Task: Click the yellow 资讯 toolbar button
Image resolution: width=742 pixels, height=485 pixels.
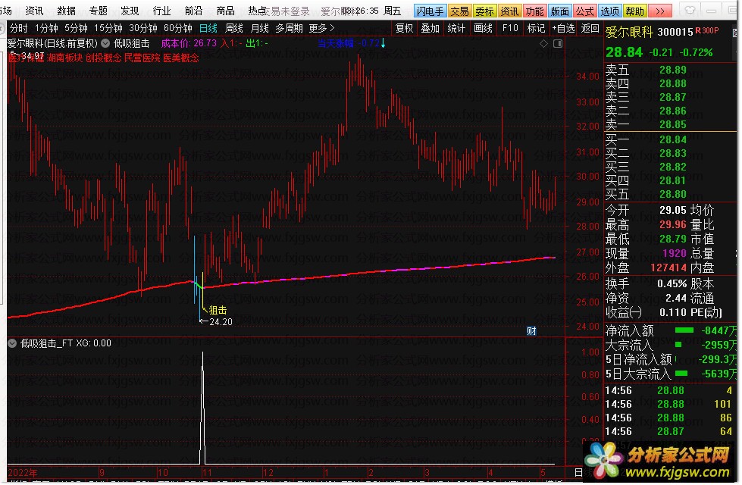Action: (509, 11)
